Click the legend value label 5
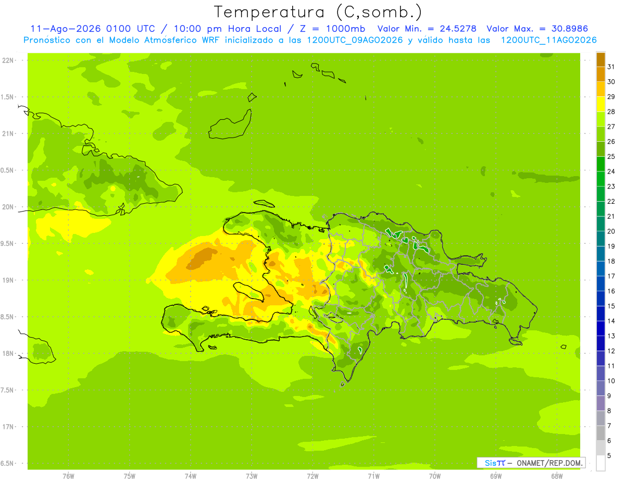This screenshot has height=483, width=625. (x=609, y=456)
